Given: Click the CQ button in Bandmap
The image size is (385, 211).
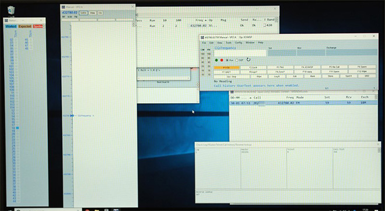Looking at the screenshot, I should (x=100, y=13).
